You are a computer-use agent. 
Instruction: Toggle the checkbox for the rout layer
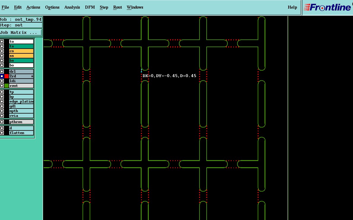pyautogui.click(x=2, y=86)
